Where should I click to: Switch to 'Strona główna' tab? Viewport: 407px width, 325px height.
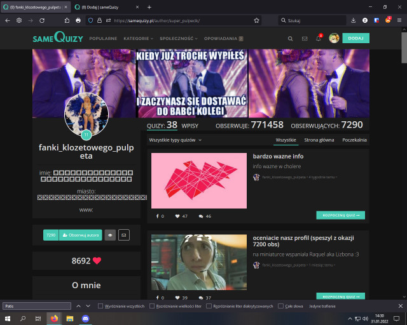[319, 140]
